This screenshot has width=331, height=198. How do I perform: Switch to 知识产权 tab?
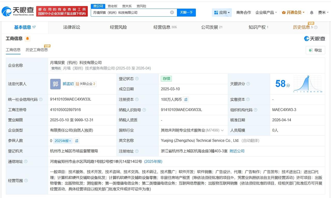coord(258,27)
